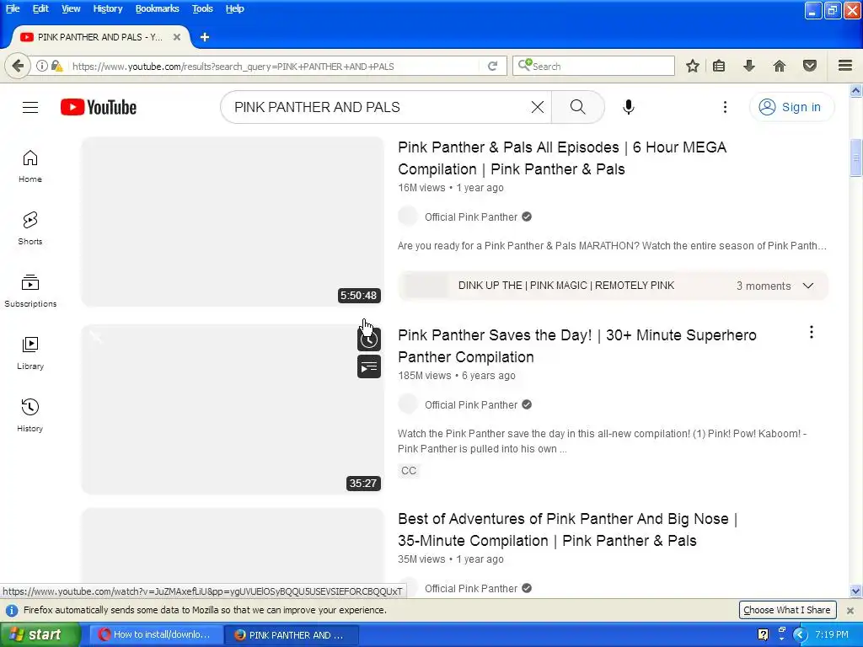The width and height of the screenshot is (863, 647).
Task: Open the 5:50:48 video thumbnail
Action: [x=233, y=222]
